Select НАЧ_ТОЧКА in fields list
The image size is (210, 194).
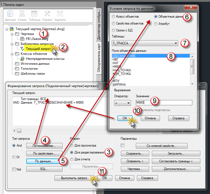pos(151,70)
